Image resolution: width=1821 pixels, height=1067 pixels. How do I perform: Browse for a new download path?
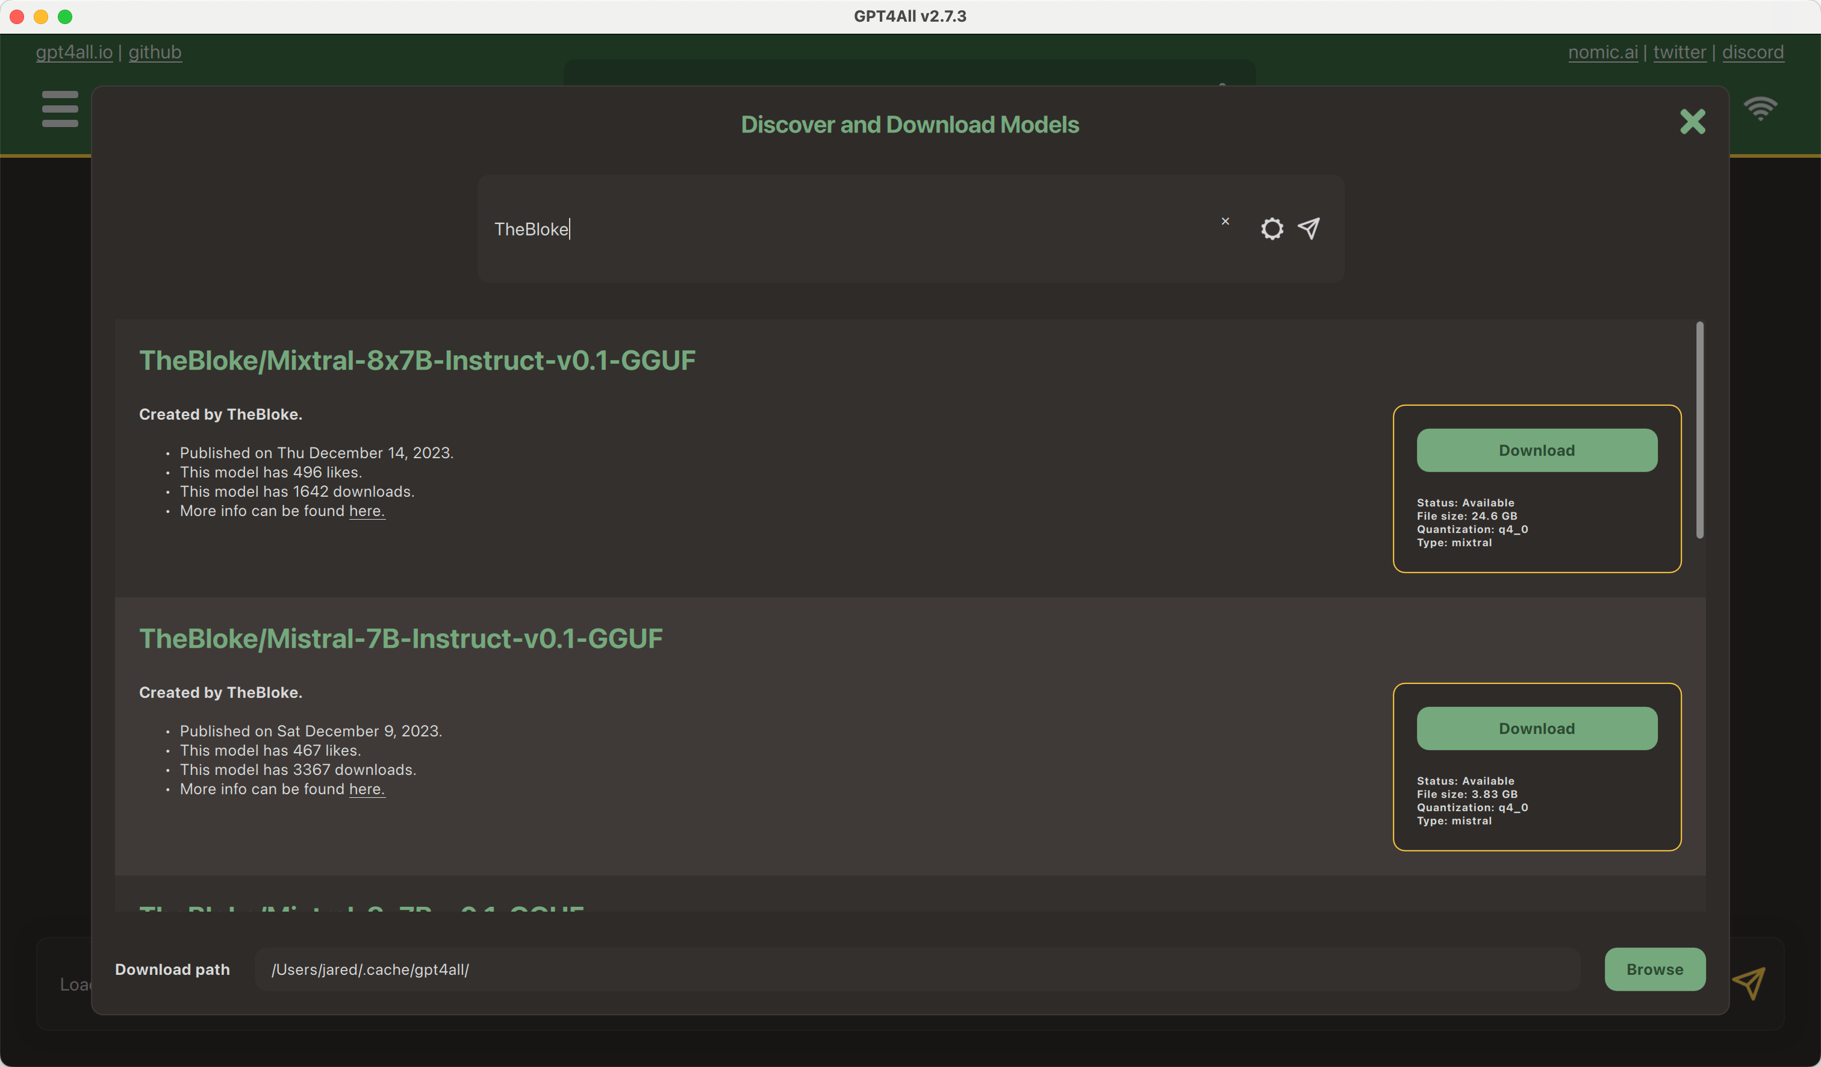[1654, 969]
